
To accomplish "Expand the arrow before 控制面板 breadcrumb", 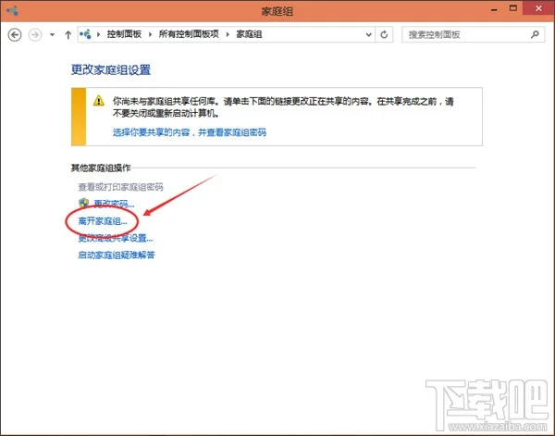I will 98,34.
